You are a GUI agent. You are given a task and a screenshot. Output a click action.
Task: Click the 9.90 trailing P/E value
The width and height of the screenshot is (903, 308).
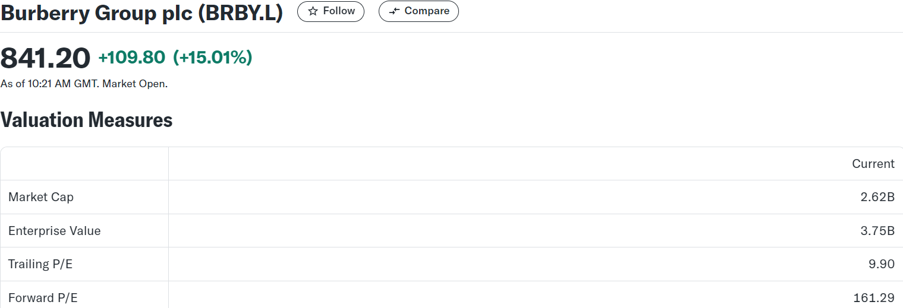click(x=882, y=264)
